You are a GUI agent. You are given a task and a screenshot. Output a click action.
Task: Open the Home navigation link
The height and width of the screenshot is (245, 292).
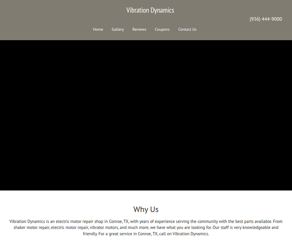click(x=98, y=29)
